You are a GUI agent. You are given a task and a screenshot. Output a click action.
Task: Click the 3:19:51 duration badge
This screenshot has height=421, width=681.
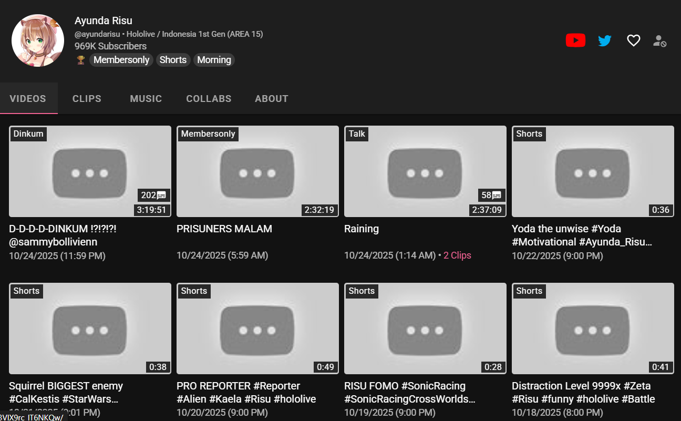[x=151, y=210]
